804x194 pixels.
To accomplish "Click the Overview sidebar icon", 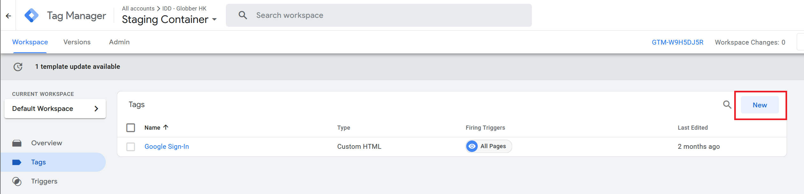I will point(17,143).
